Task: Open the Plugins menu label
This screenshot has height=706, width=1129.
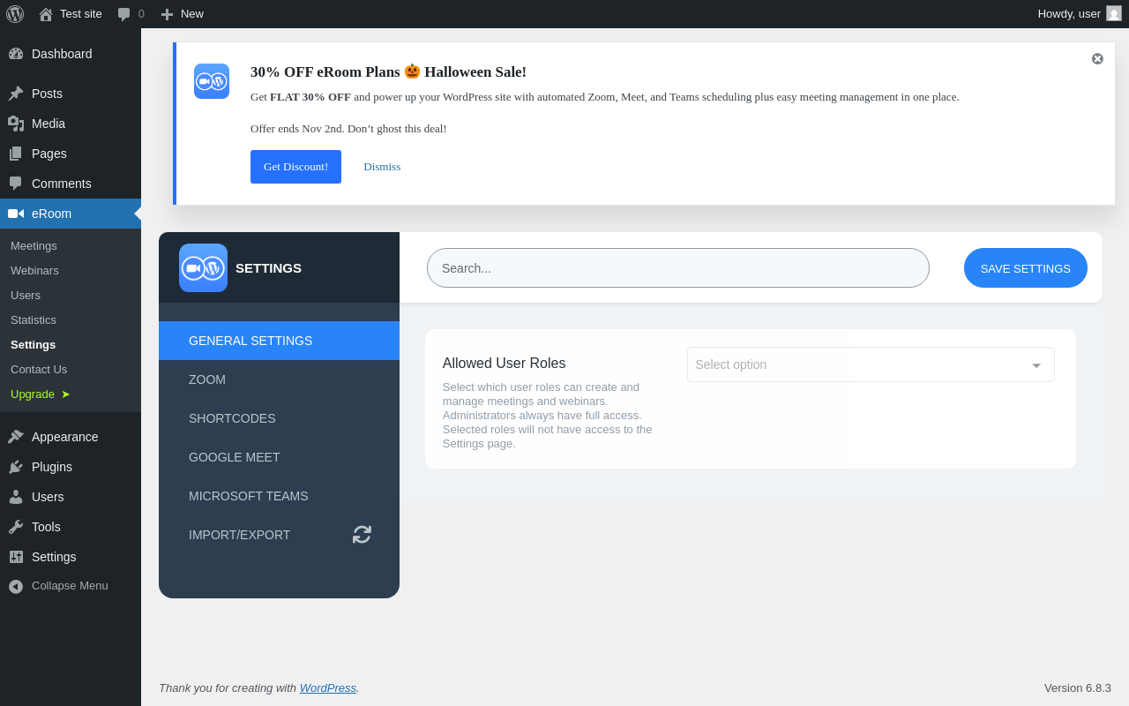Action: click(x=52, y=467)
